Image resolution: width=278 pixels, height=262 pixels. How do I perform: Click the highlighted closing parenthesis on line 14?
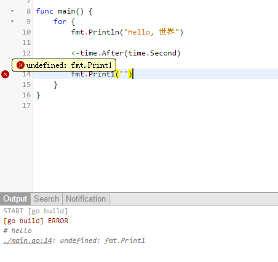(130, 74)
